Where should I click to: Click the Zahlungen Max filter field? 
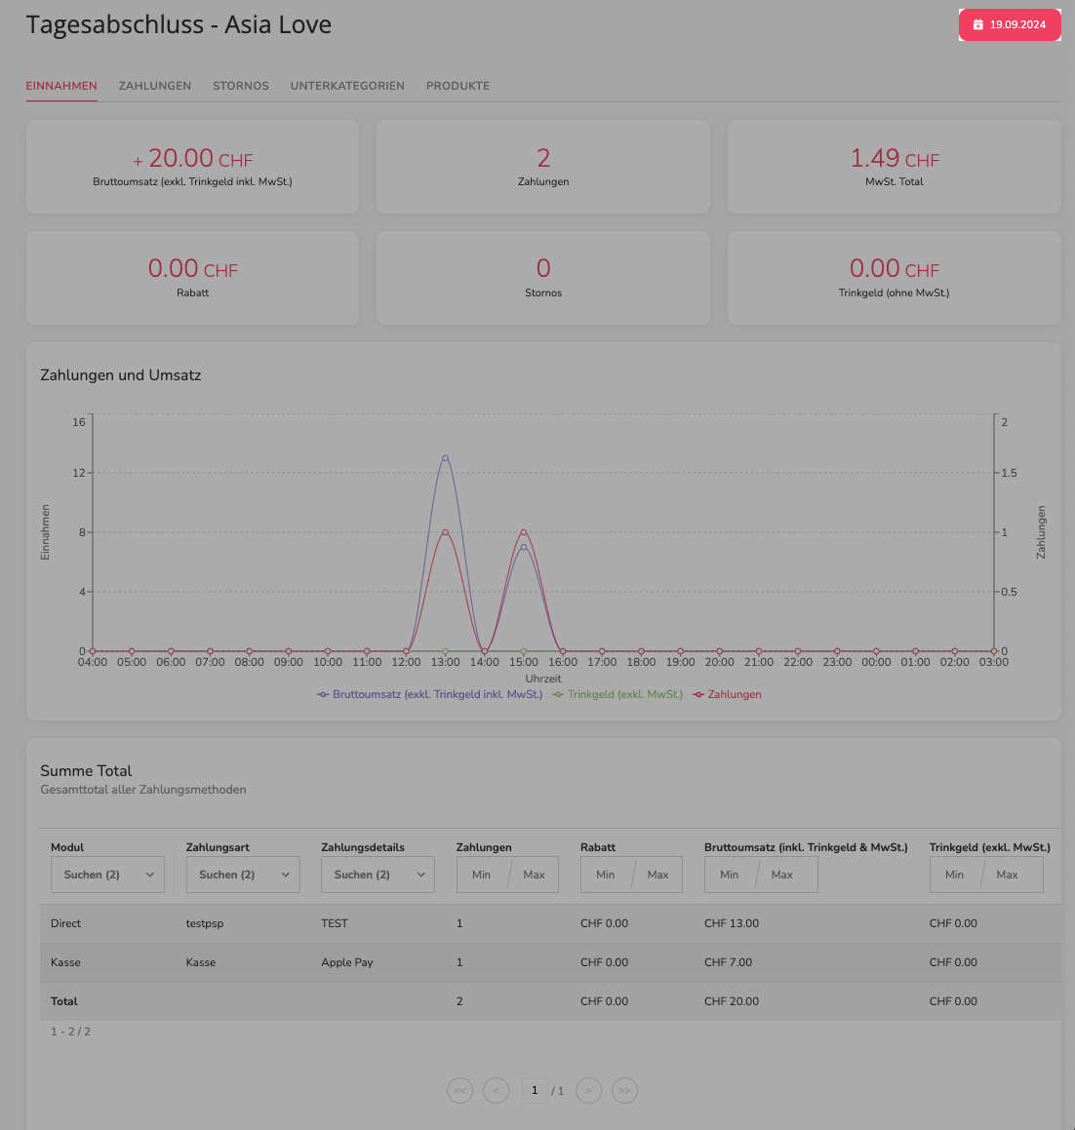pyautogui.click(x=535, y=875)
